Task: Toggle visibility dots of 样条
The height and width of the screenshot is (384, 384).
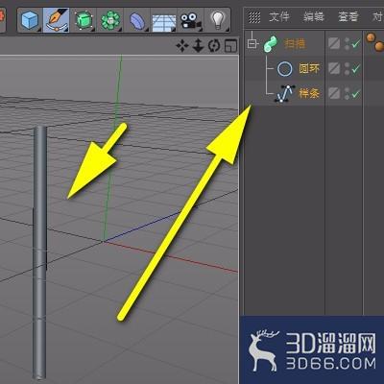Action: [347, 93]
